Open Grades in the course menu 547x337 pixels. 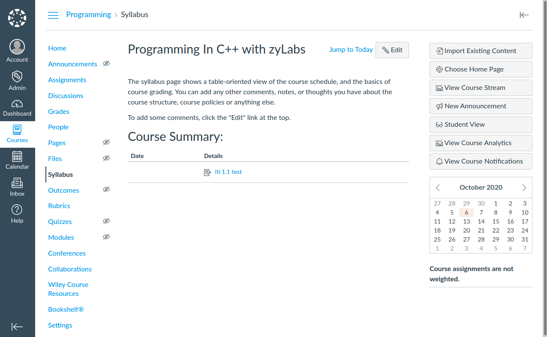point(59,112)
